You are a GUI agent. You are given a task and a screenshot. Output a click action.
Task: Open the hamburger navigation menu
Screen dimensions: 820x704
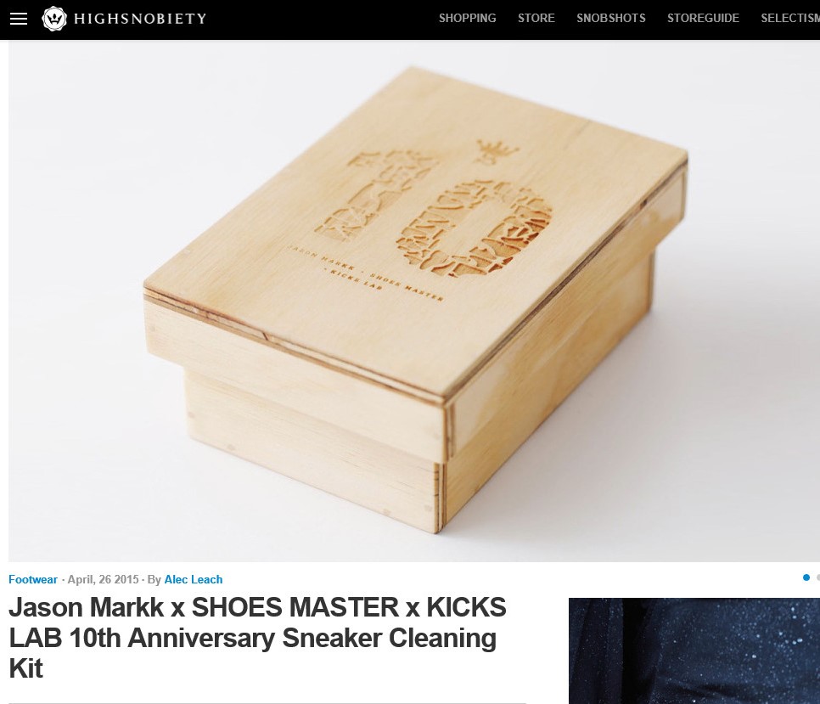click(19, 19)
